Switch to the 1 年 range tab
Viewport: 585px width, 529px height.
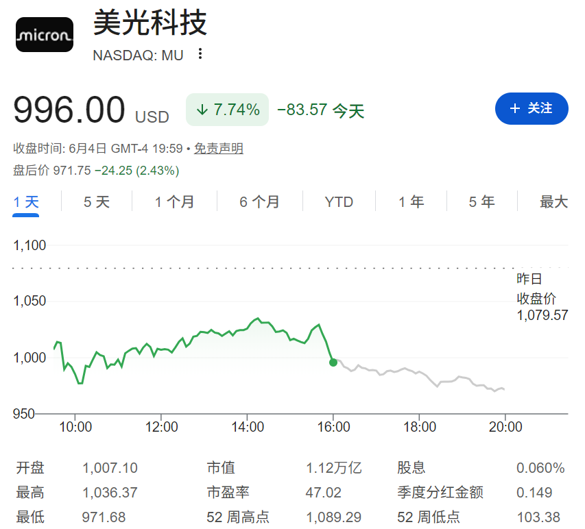click(411, 202)
